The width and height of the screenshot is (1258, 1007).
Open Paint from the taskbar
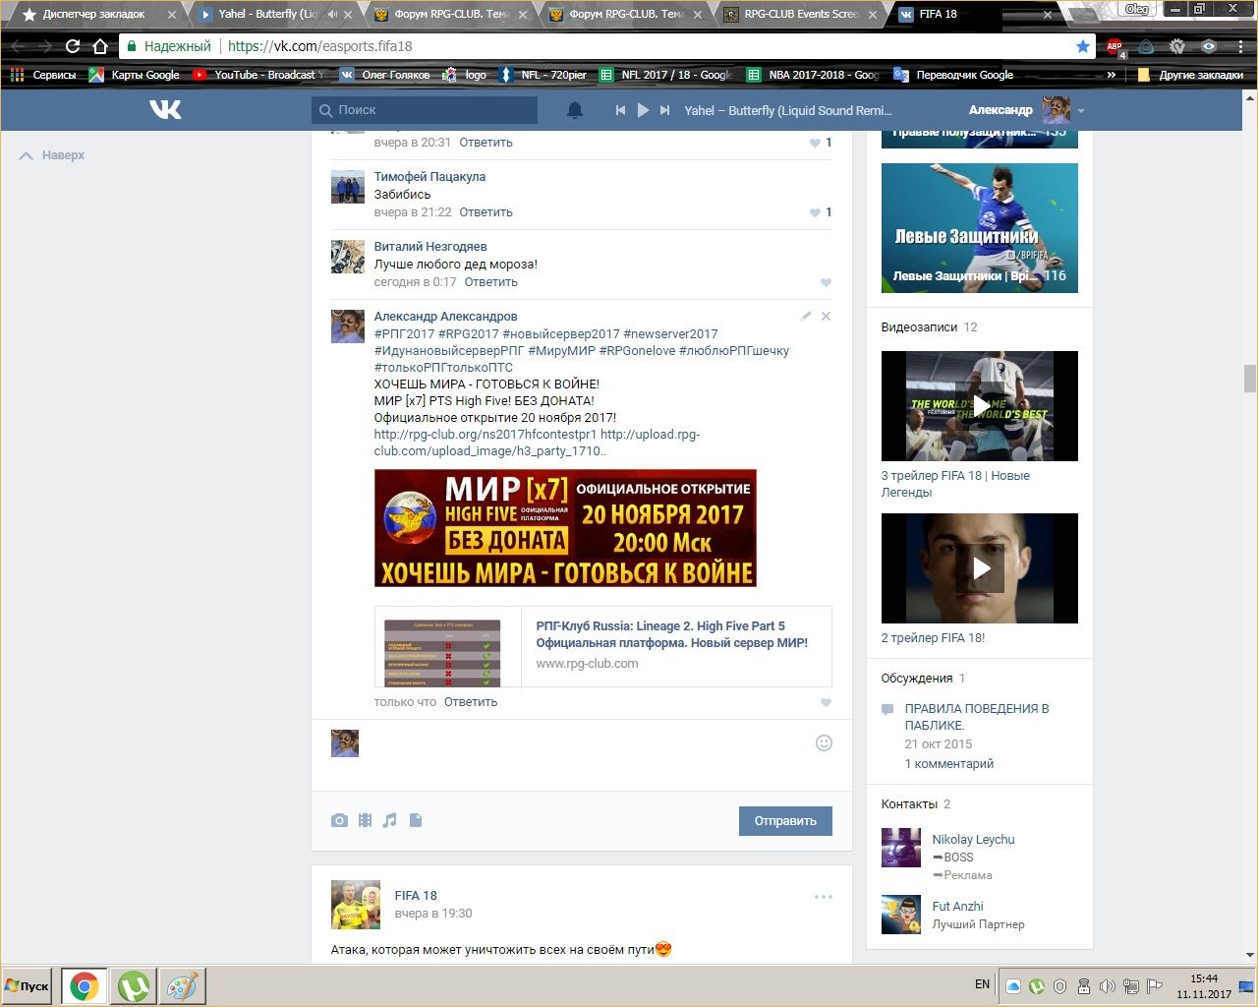pos(182,986)
